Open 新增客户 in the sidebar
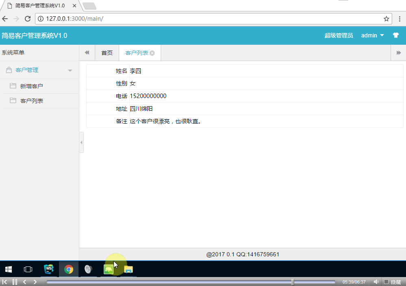Viewport: 406px width, 286px height. [32, 86]
